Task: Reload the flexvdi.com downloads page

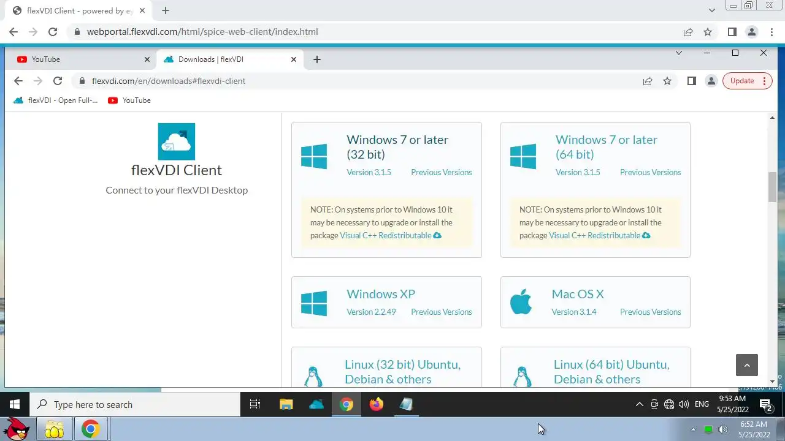Action: pos(58,81)
